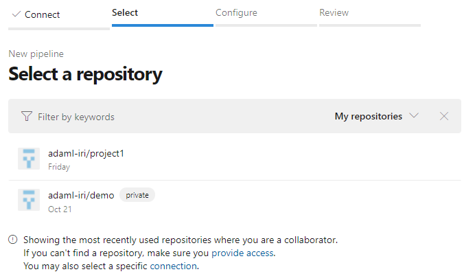Jump to the Review step
This screenshot has width=464, height=274.
pos(334,13)
